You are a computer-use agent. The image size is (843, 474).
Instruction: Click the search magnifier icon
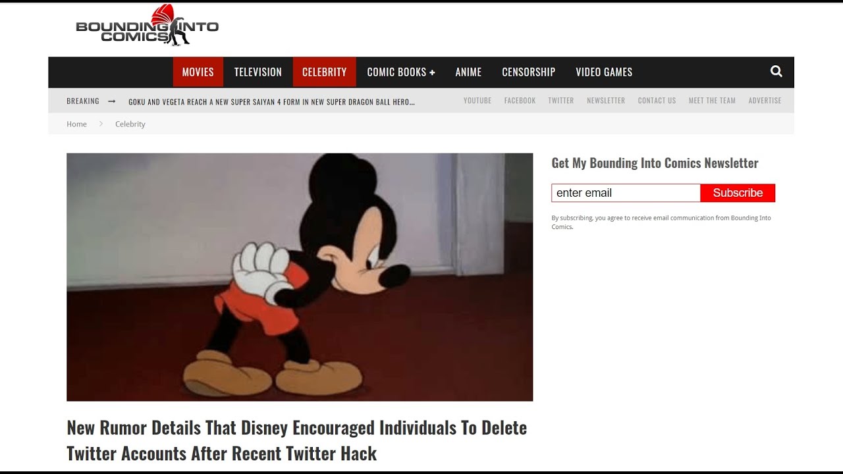coord(776,72)
